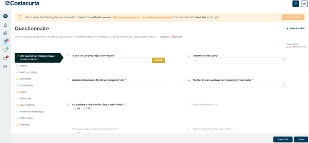Open the Number of employees dropdown

click(x=119, y=85)
